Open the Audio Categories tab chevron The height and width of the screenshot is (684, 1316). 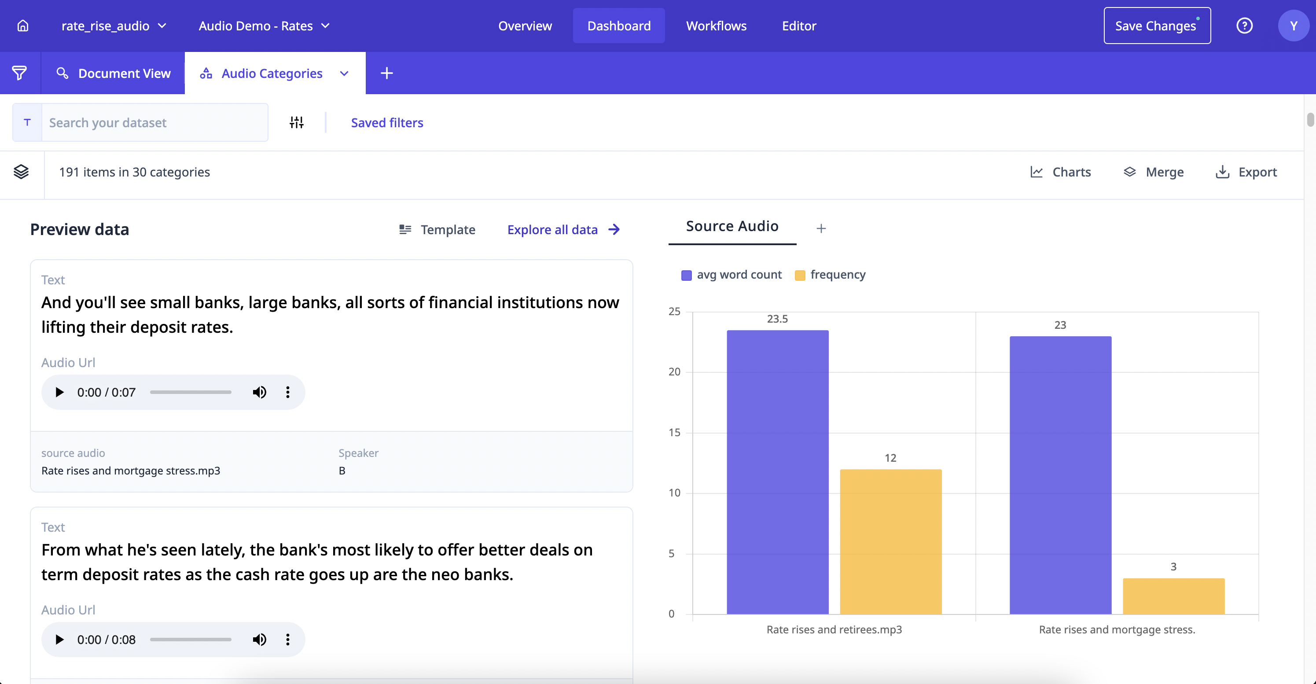pos(344,74)
